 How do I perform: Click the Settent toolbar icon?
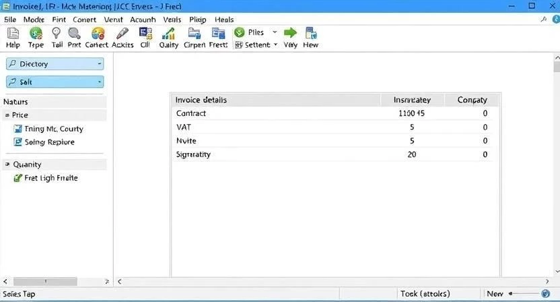(x=239, y=44)
